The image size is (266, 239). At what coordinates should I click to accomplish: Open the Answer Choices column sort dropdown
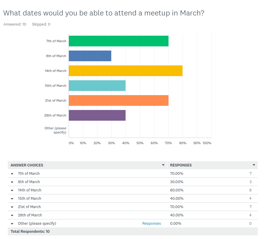(163, 165)
